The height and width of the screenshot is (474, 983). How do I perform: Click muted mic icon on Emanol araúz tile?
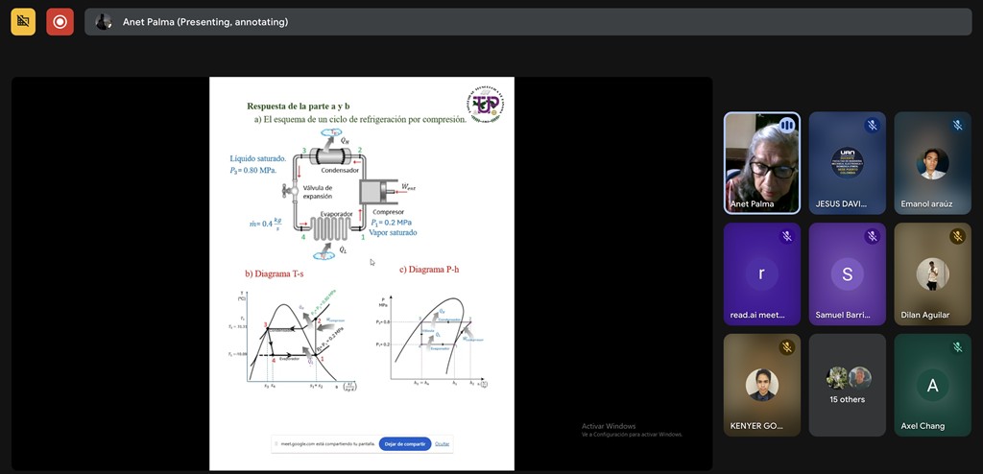(957, 126)
